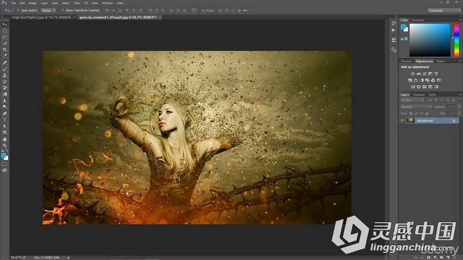Select the Lasso tool
The image size is (463, 260).
point(4,37)
